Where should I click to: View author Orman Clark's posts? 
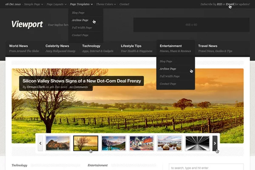[36, 87]
